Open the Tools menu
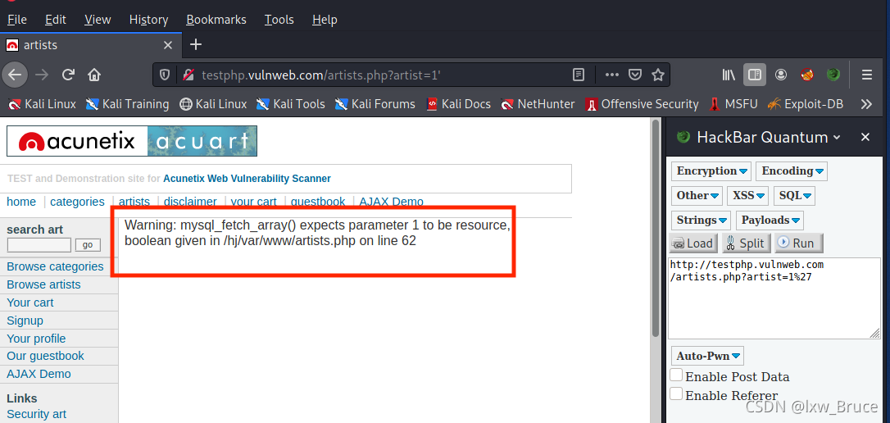Viewport: 890px width, 423px height. point(279,20)
